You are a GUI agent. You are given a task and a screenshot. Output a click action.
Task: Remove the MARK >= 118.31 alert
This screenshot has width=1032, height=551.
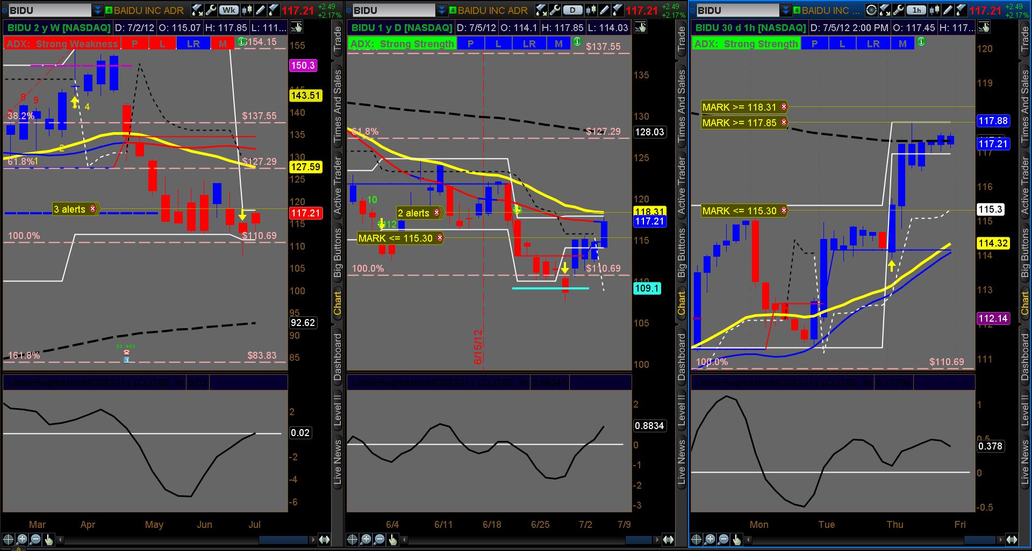[x=784, y=107]
